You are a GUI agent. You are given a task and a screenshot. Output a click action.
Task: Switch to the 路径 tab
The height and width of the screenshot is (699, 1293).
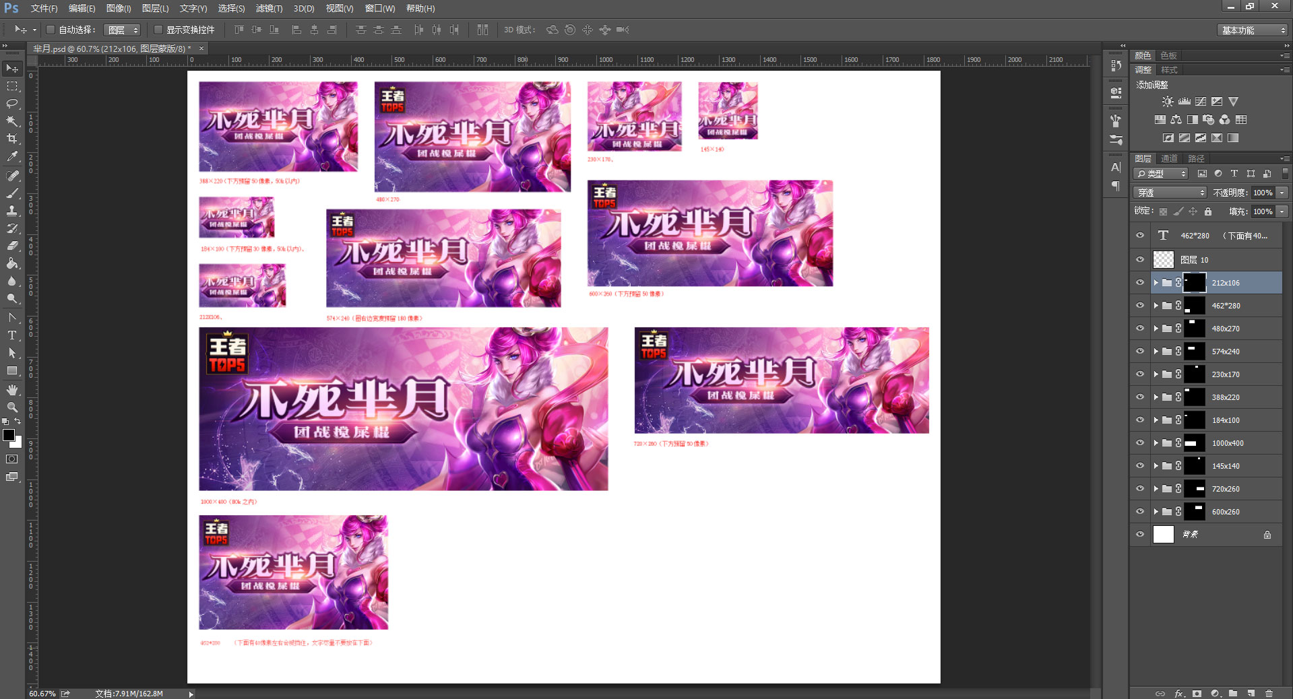(x=1196, y=159)
